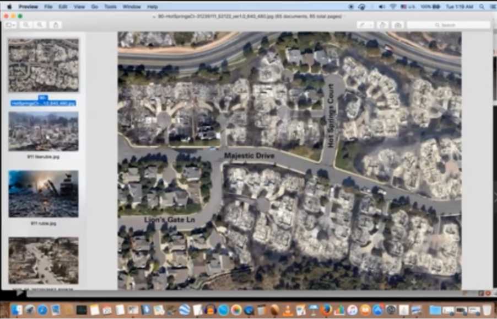Screen dimensions: 497x319
Task: Open the Go menu in menu bar
Action: click(x=95, y=7)
